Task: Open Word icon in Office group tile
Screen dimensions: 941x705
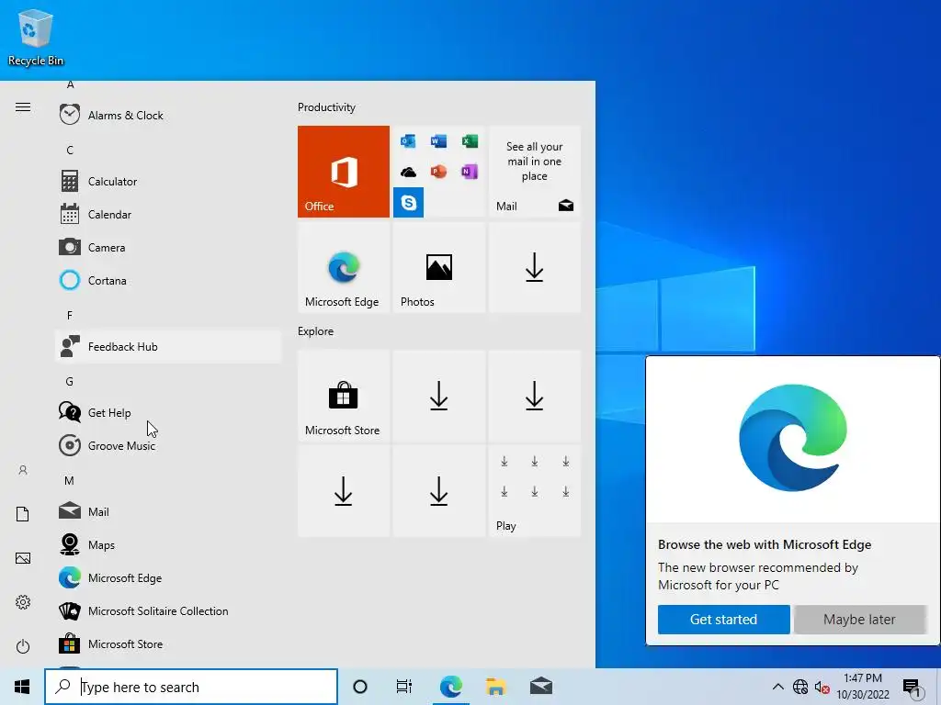Action: pos(438,140)
